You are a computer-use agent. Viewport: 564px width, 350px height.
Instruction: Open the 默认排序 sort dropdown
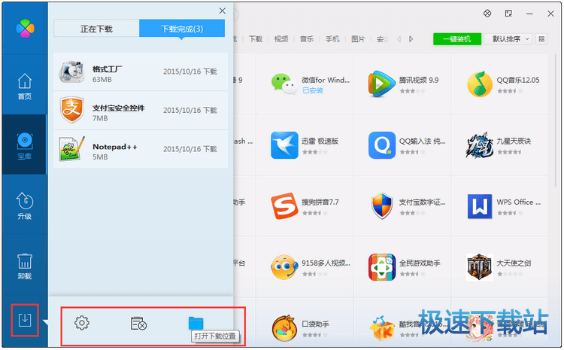point(509,39)
